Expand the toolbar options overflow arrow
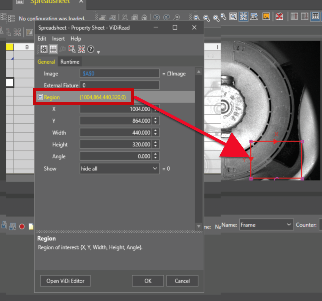The image size is (322, 301). tap(98, 52)
